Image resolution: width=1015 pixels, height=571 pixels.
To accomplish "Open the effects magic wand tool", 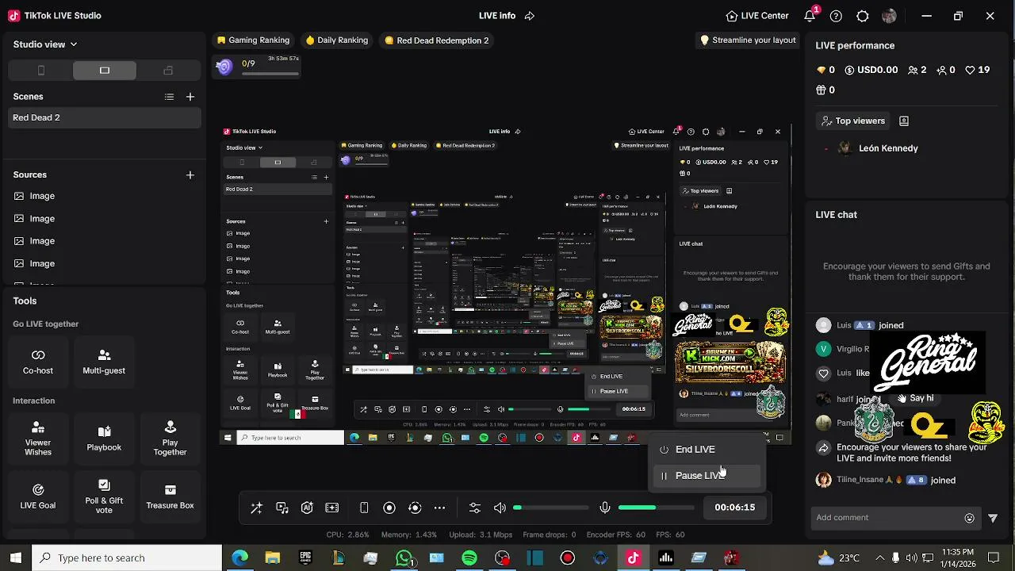I will (x=256, y=508).
